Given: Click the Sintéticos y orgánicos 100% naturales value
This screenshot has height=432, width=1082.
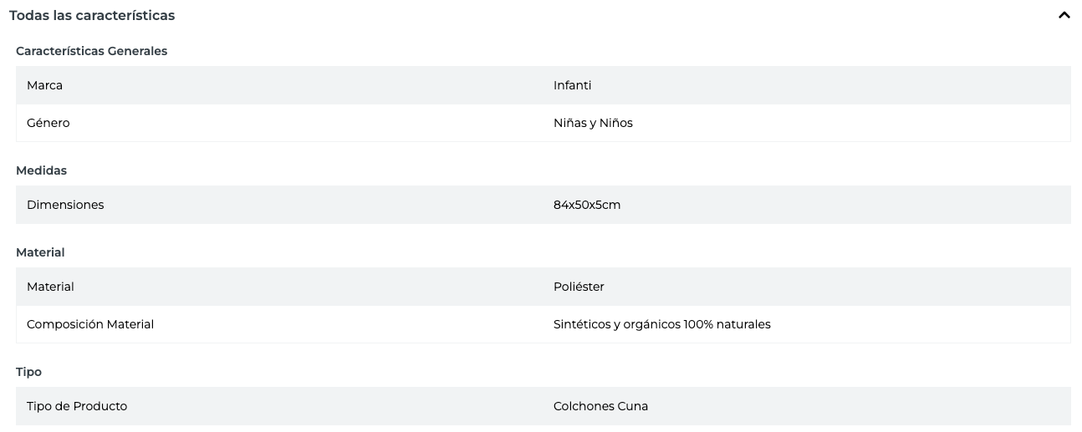Looking at the screenshot, I should coord(661,324).
